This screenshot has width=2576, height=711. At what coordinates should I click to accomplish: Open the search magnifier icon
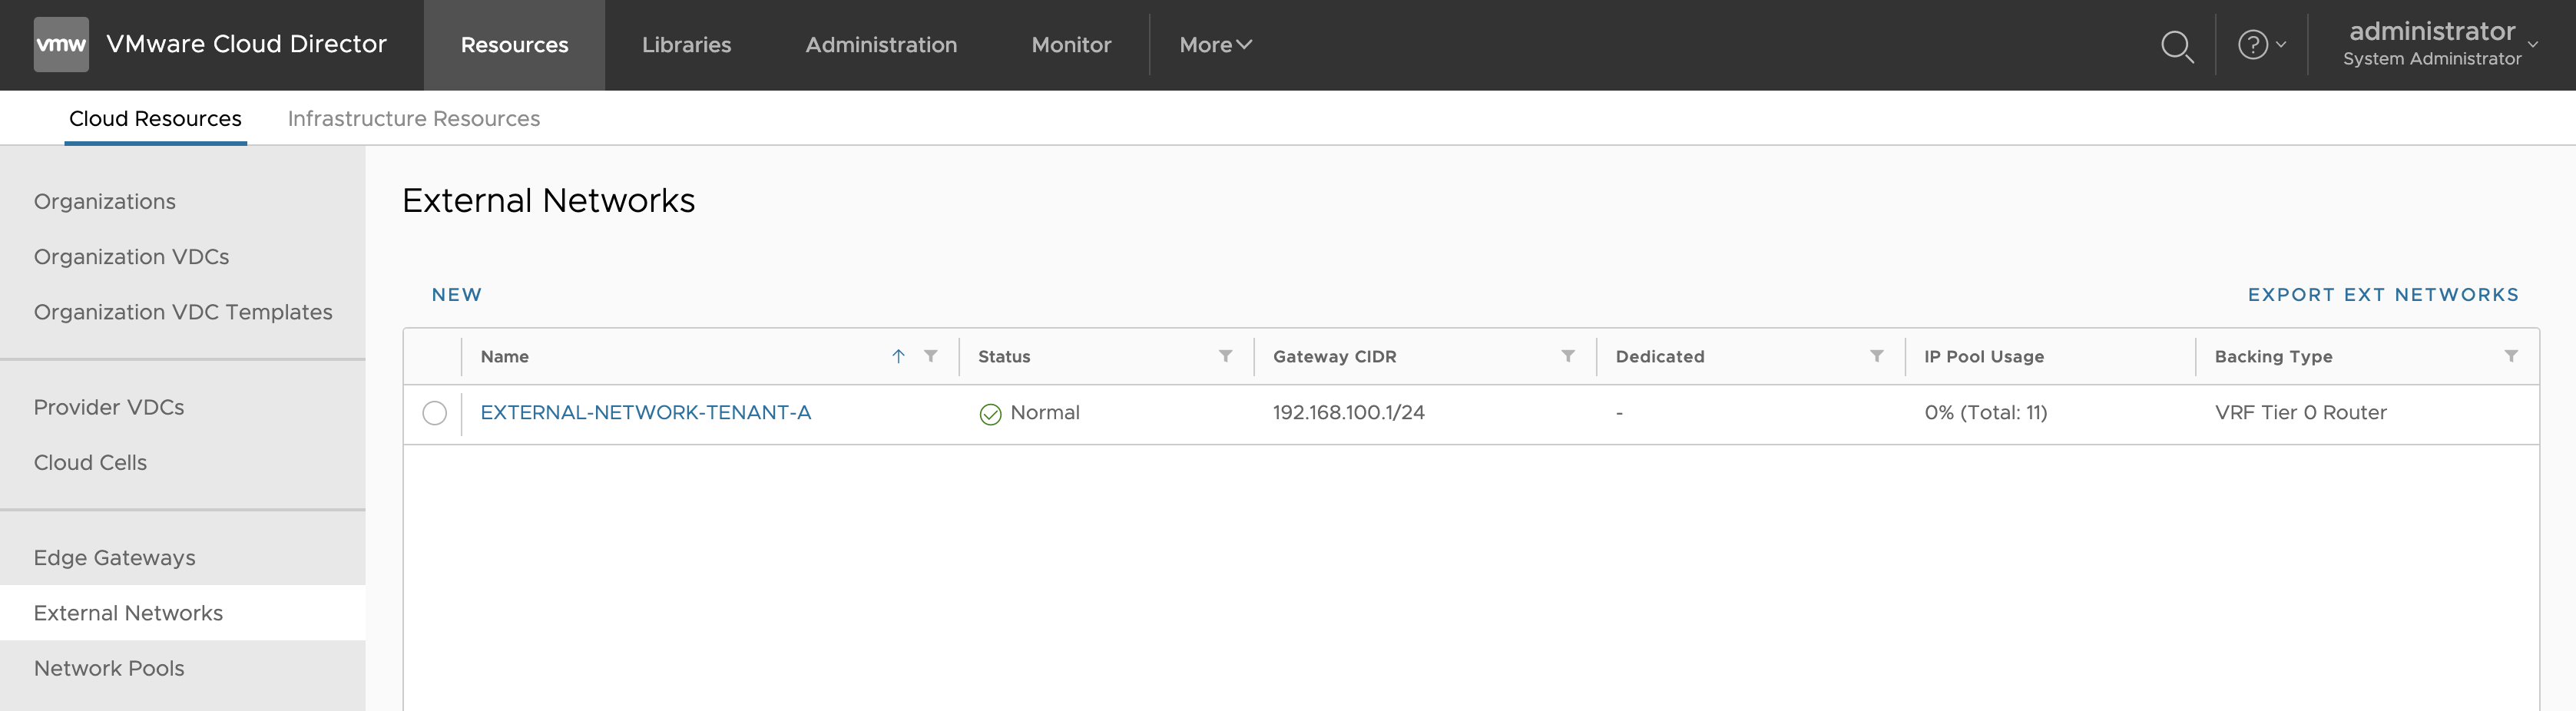(2176, 46)
